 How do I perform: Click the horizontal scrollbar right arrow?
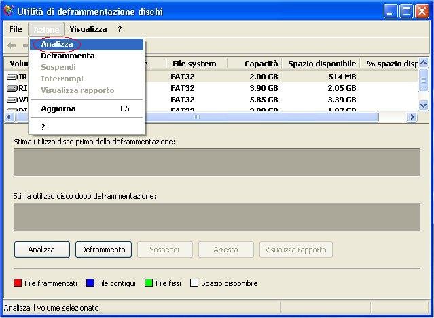[x=412, y=117]
